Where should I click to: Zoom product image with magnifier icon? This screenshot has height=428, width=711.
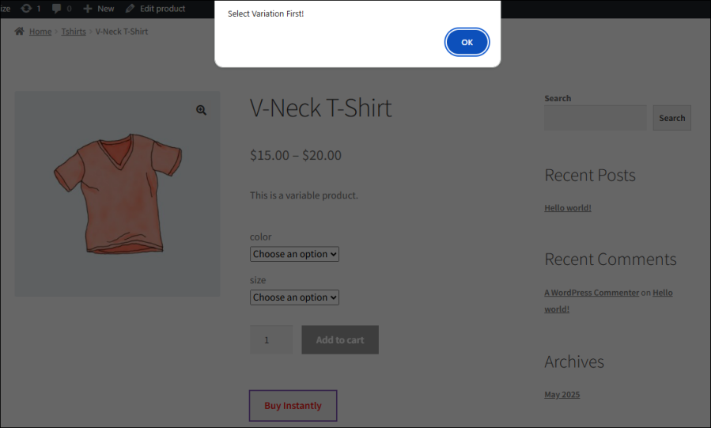(202, 111)
